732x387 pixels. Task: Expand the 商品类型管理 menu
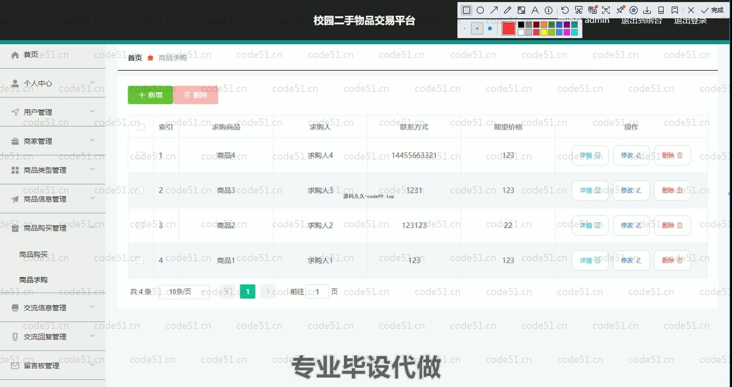pyautogui.click(x=53, y=170)
